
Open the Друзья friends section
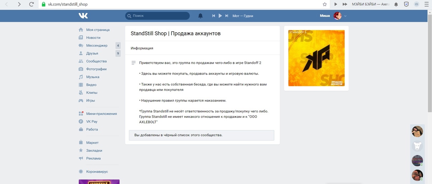point(92,53)
